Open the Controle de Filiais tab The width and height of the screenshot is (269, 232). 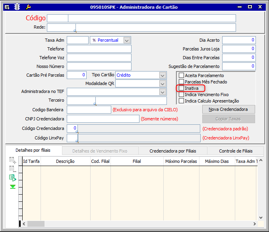click(236, 151)
